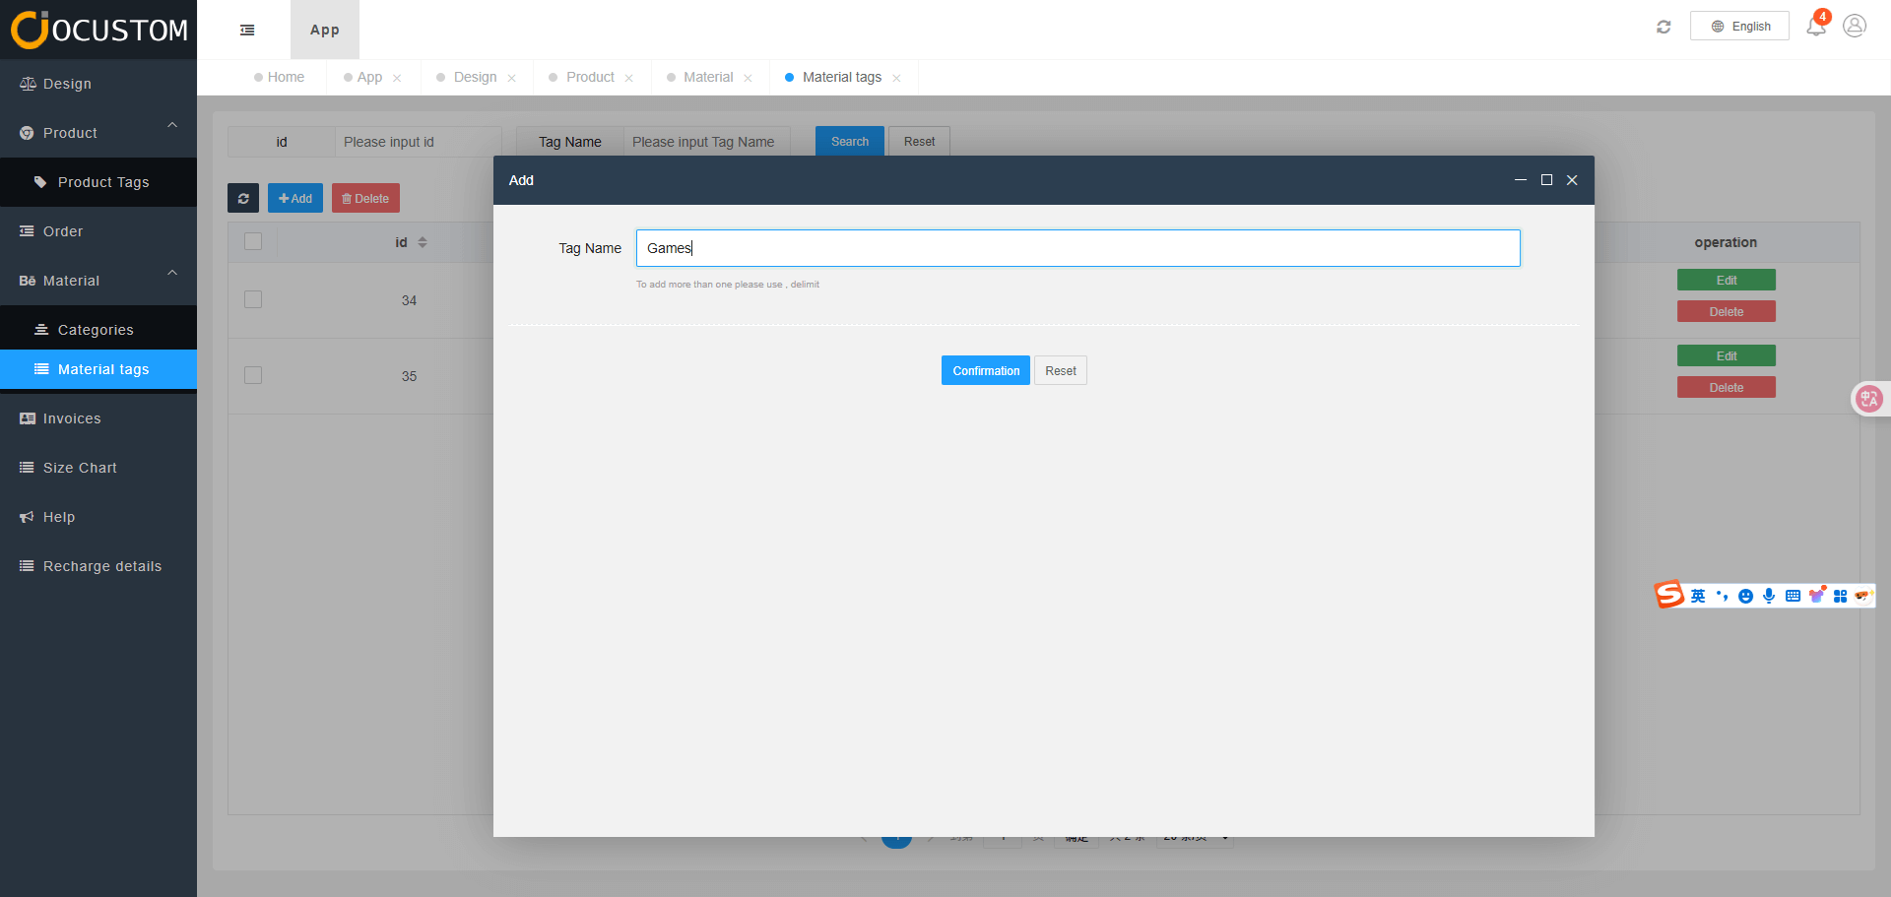Click the Reset button in Add dialog
Image resolution: width=1891 pixels, height=897 pixels.
pos(1060,370)
